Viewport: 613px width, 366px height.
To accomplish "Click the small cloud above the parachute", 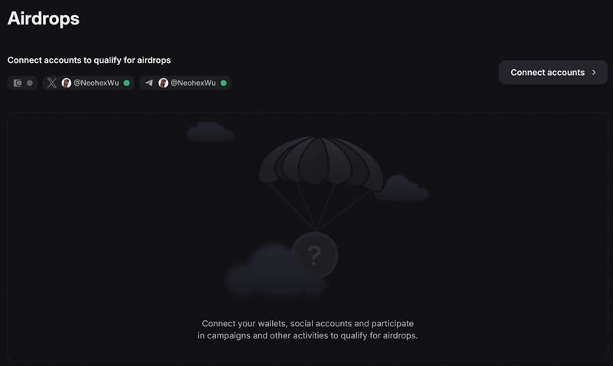I will (x=210, y=131).
